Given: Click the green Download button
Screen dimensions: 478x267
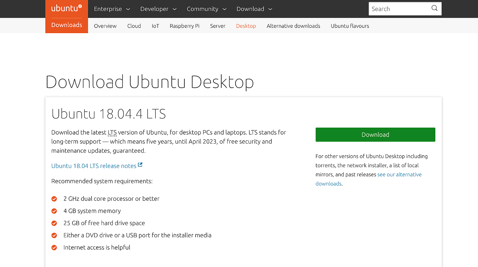Looking at the screenshot, I should (x=375, y=135).
